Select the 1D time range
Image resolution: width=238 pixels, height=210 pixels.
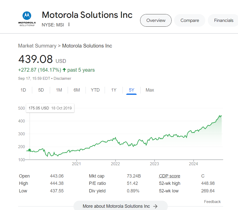pyautogui.click(x=23, y=90)
